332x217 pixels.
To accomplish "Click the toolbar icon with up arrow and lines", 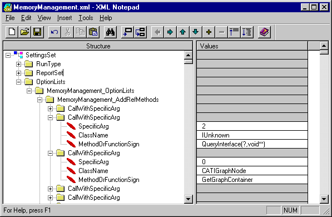I will tap(234, 32).
